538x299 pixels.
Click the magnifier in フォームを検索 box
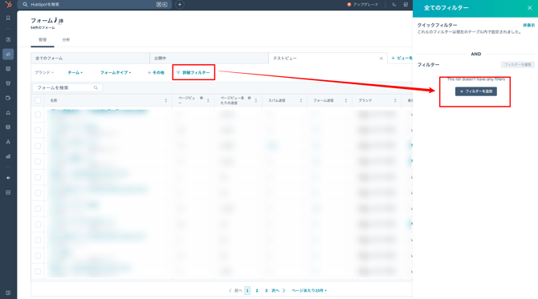96,87
